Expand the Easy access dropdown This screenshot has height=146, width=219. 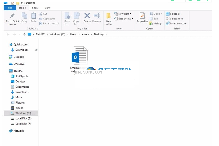point(132,19)
